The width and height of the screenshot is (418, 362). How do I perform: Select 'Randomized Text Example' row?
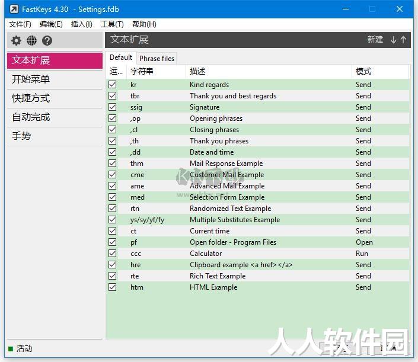coord(257,209)
